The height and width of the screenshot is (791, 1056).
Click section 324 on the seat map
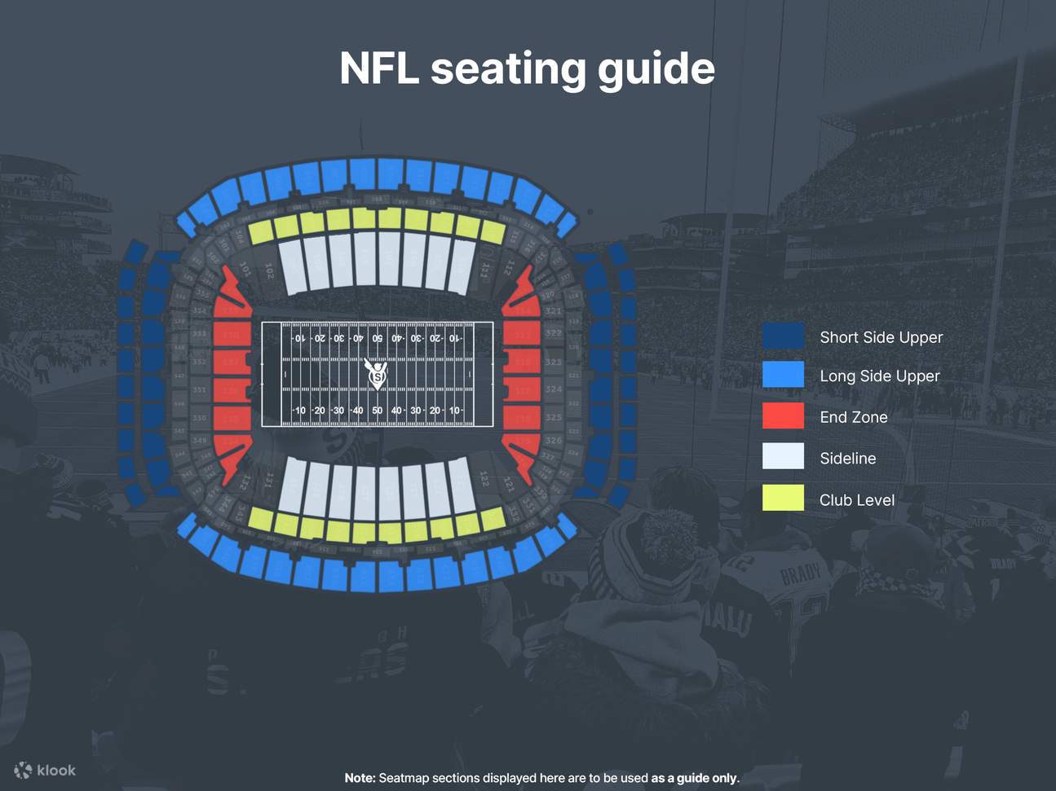[553, 389]
